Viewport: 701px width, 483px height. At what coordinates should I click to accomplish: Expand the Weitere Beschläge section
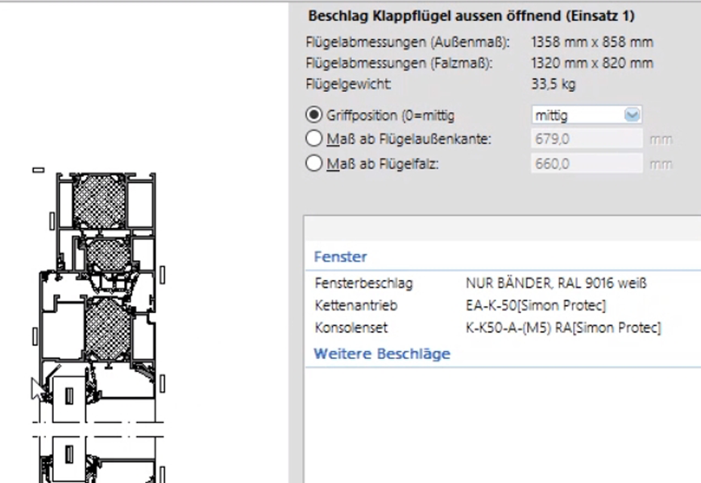coord(381,353)
